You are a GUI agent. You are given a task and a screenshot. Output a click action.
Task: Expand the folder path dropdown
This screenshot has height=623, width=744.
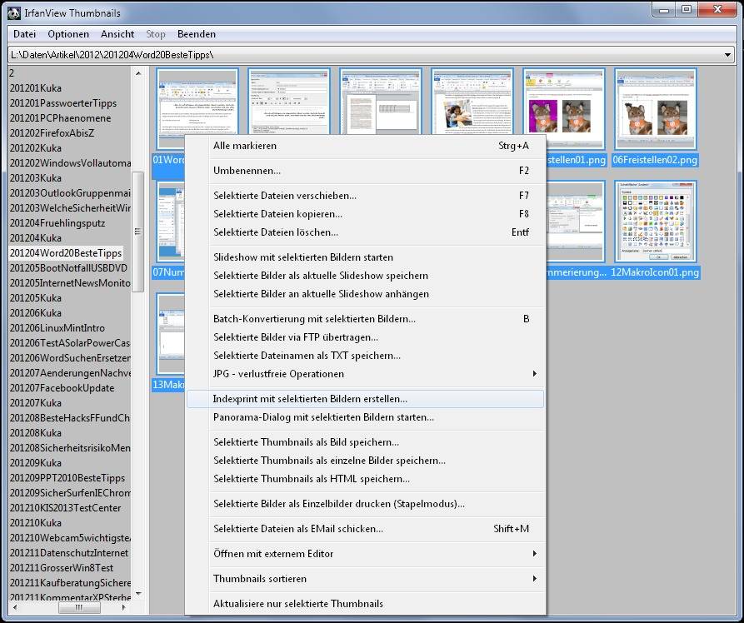[727, 55]
